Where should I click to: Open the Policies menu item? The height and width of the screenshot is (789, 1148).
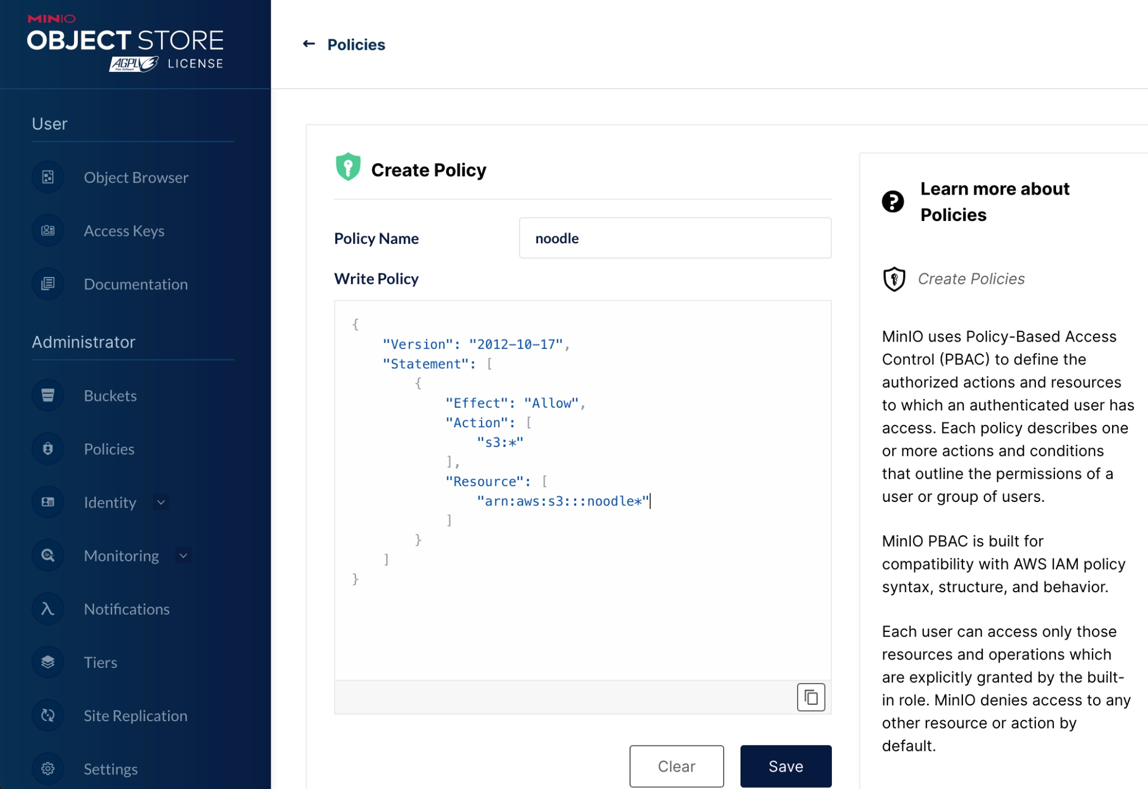click(x=109, y=449)
